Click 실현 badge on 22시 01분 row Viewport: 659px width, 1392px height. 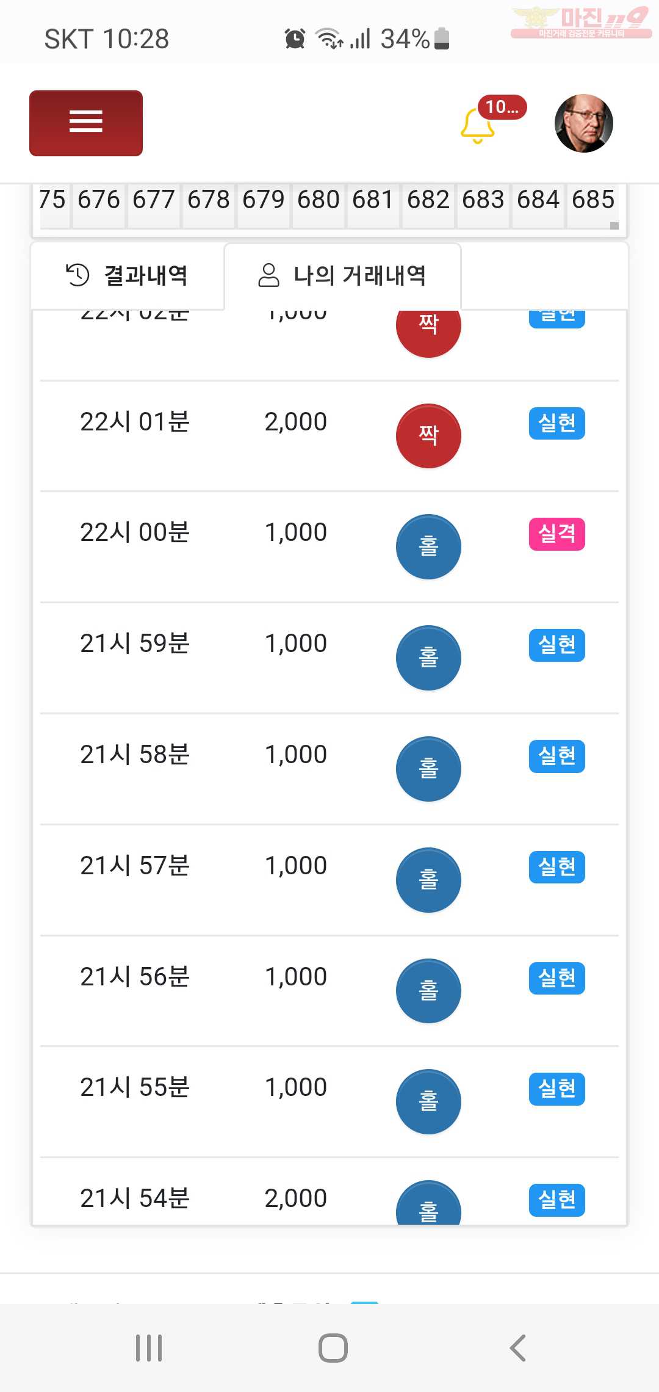pos(556,423)
